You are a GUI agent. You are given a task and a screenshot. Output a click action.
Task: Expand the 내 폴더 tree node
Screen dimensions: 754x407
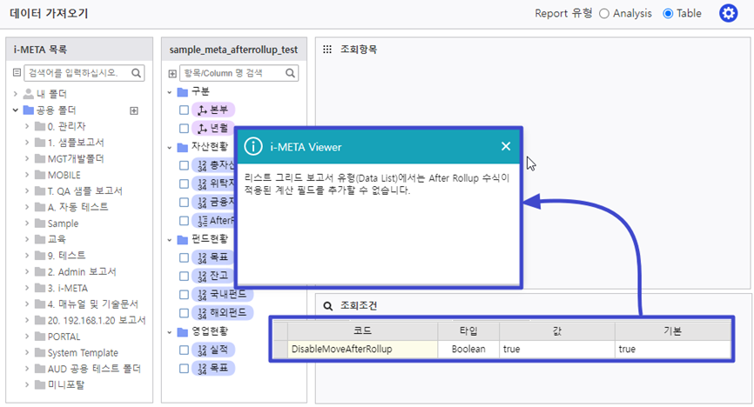coord(17,93)
